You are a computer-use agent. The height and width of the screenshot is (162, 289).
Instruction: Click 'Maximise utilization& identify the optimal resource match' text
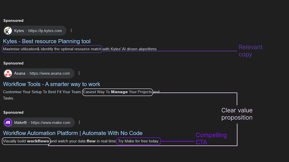click(x=52, y=49)
